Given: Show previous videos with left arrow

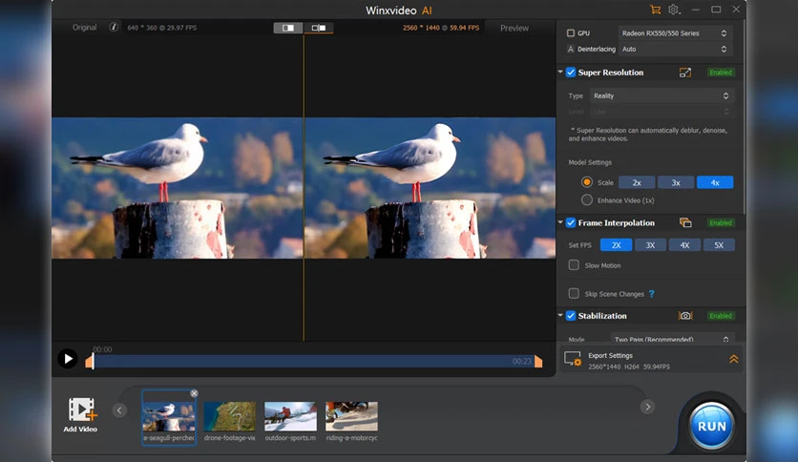Looking at the screenshot, I should tap(119, 410).
